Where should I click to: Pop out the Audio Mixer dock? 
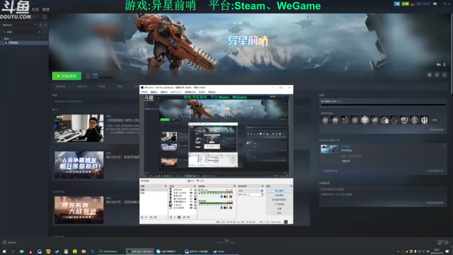234,186
